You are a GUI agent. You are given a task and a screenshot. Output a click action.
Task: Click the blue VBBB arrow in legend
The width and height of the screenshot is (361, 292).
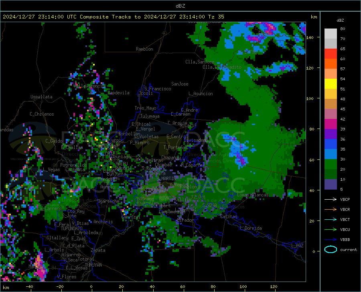[x=331, y=240]
